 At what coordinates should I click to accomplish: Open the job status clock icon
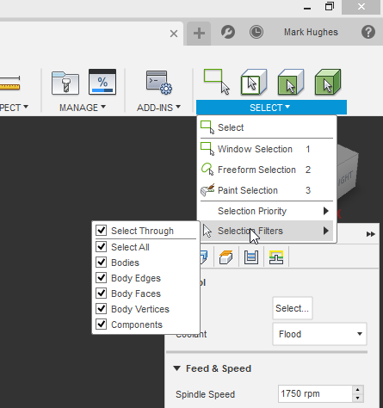256,32
